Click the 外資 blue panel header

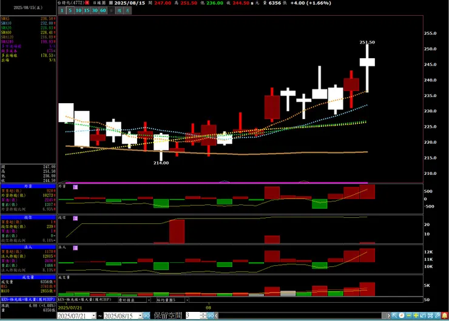tap(28, 186)
